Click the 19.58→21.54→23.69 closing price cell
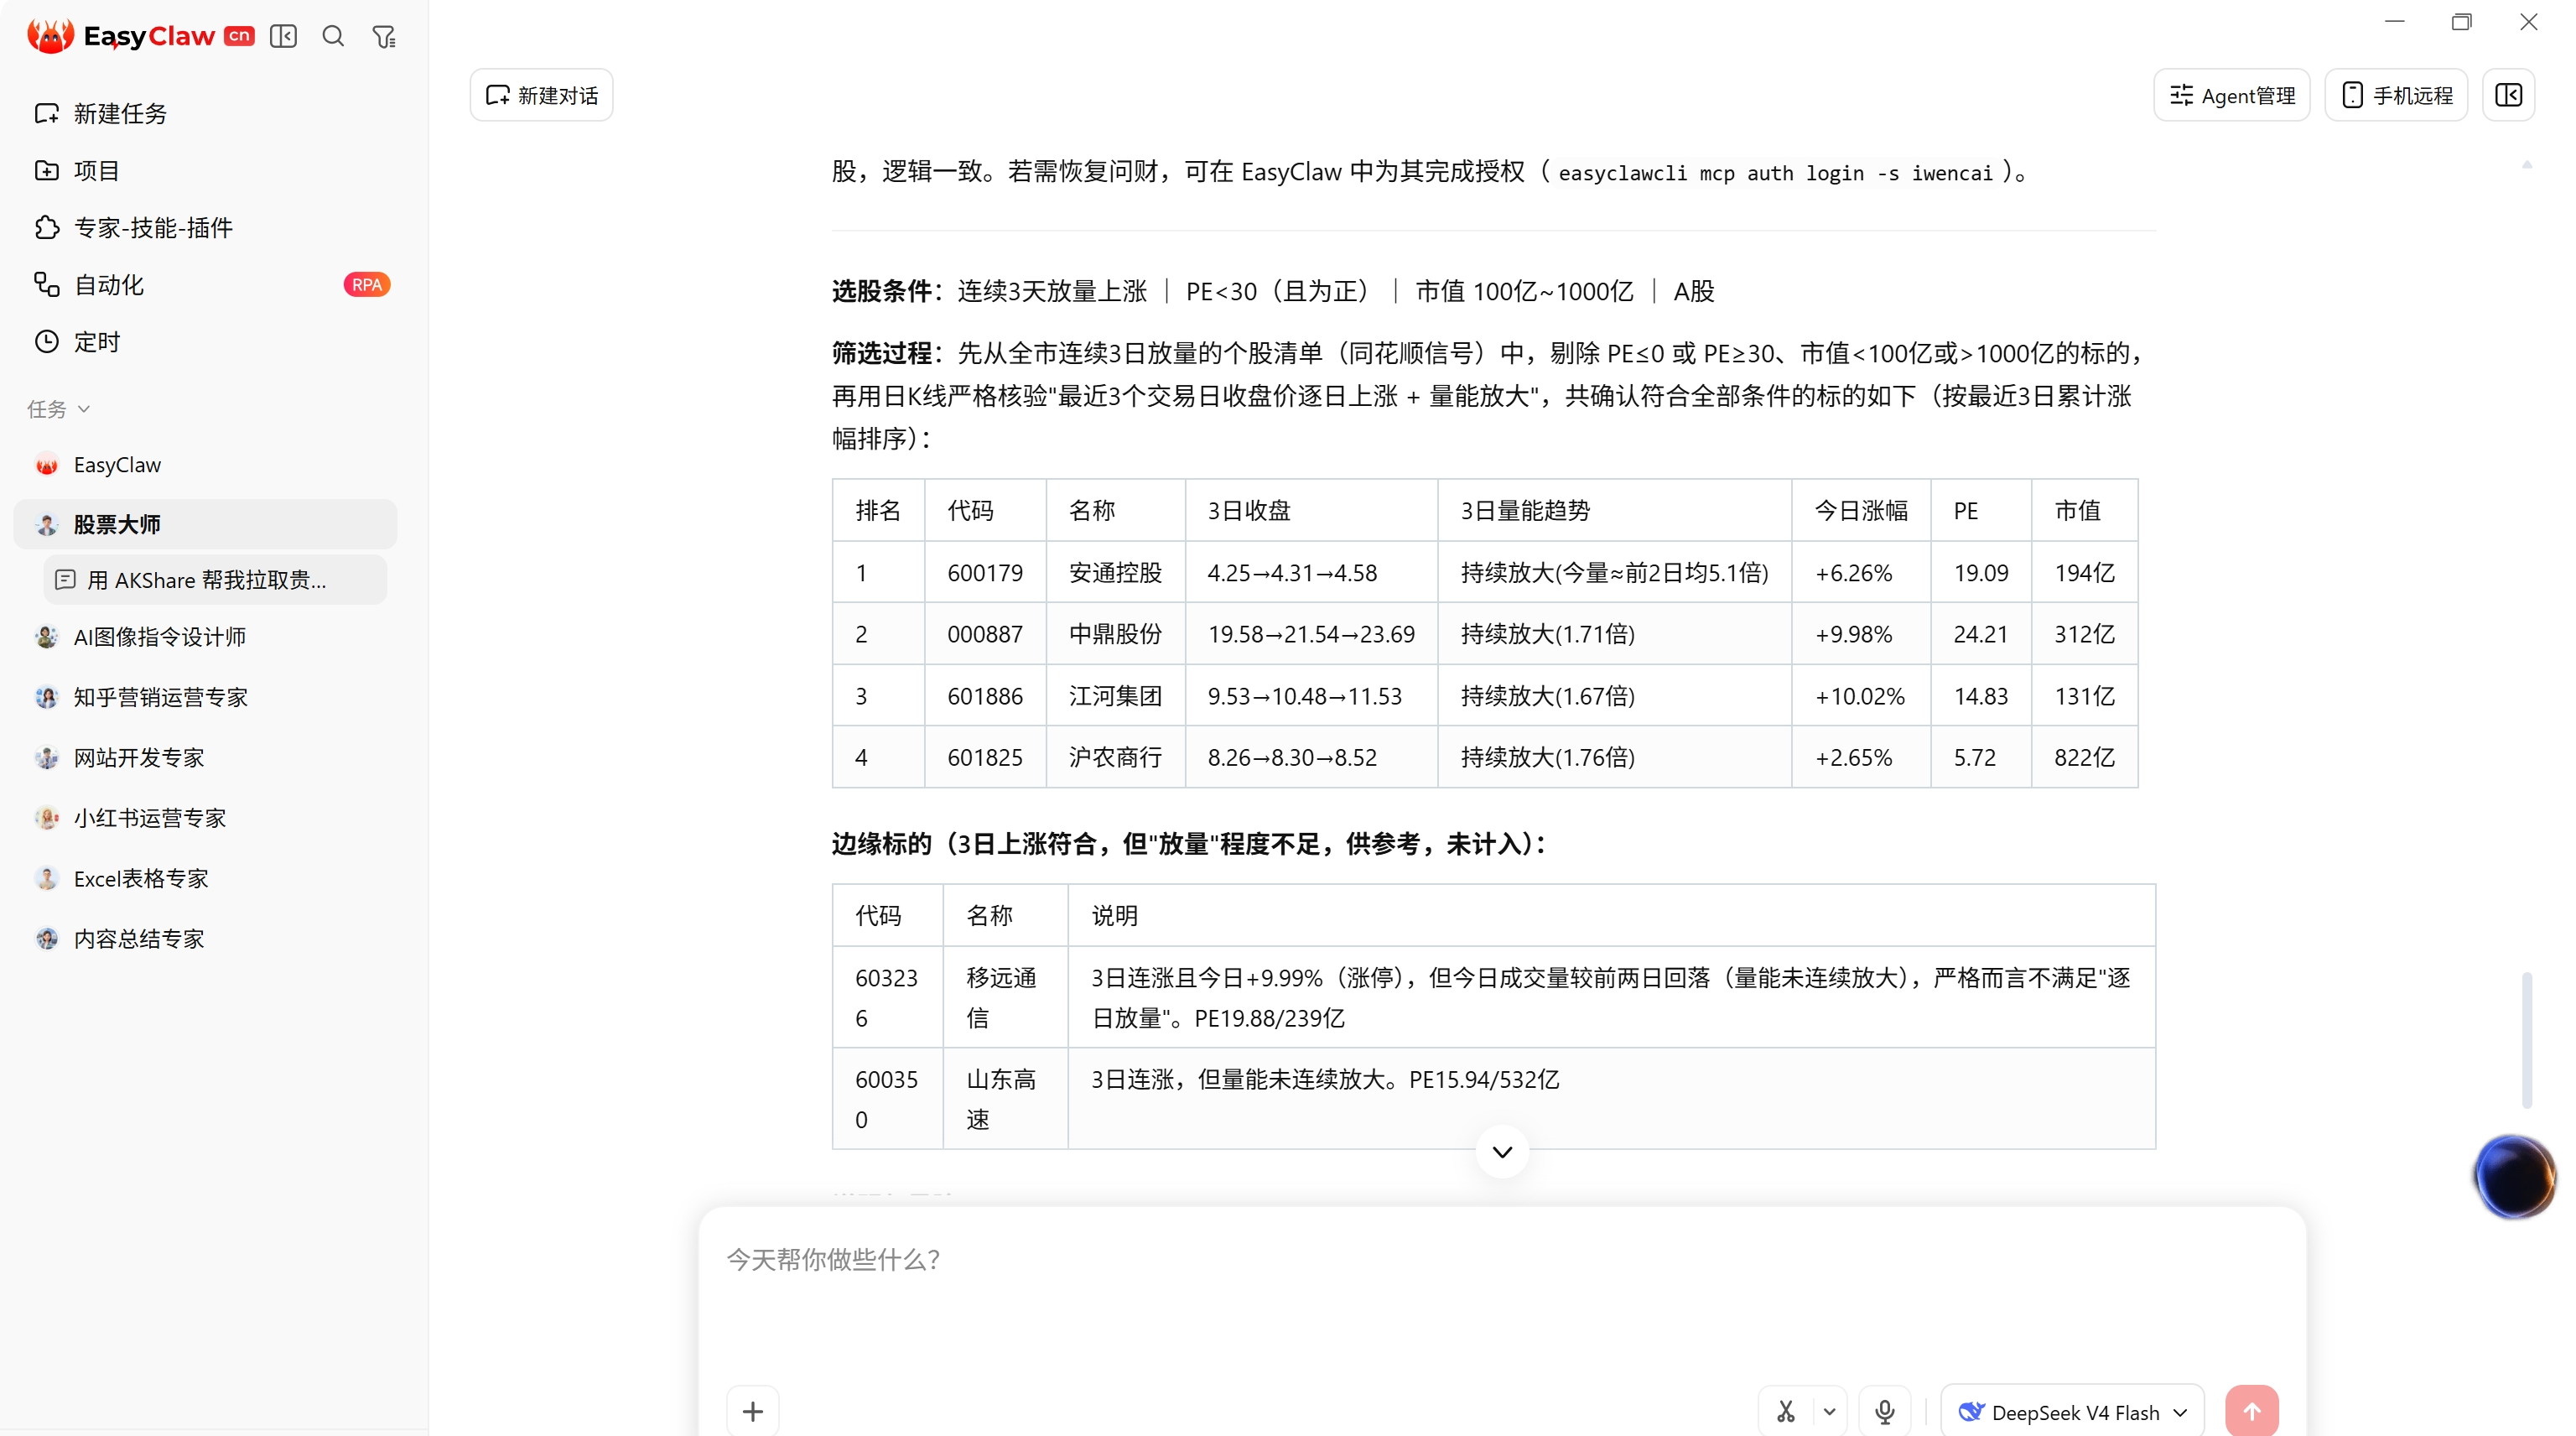Viewport: 2576px width, 1436px height. tap(1311, 634)
